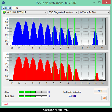Click the red peak at 3 in bottom graph

[x=19, y=69]
